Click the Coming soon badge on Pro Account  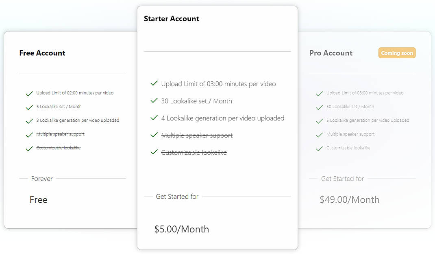click(x=397, y=53)
